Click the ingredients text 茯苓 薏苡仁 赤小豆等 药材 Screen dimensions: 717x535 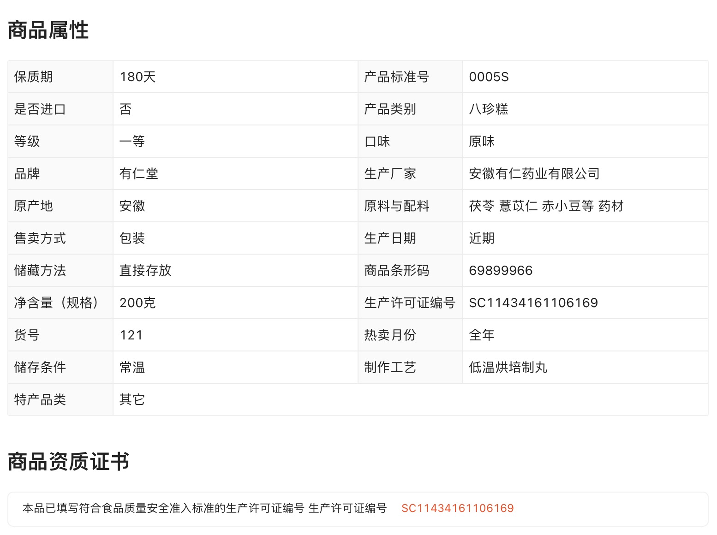coord(546,206)
